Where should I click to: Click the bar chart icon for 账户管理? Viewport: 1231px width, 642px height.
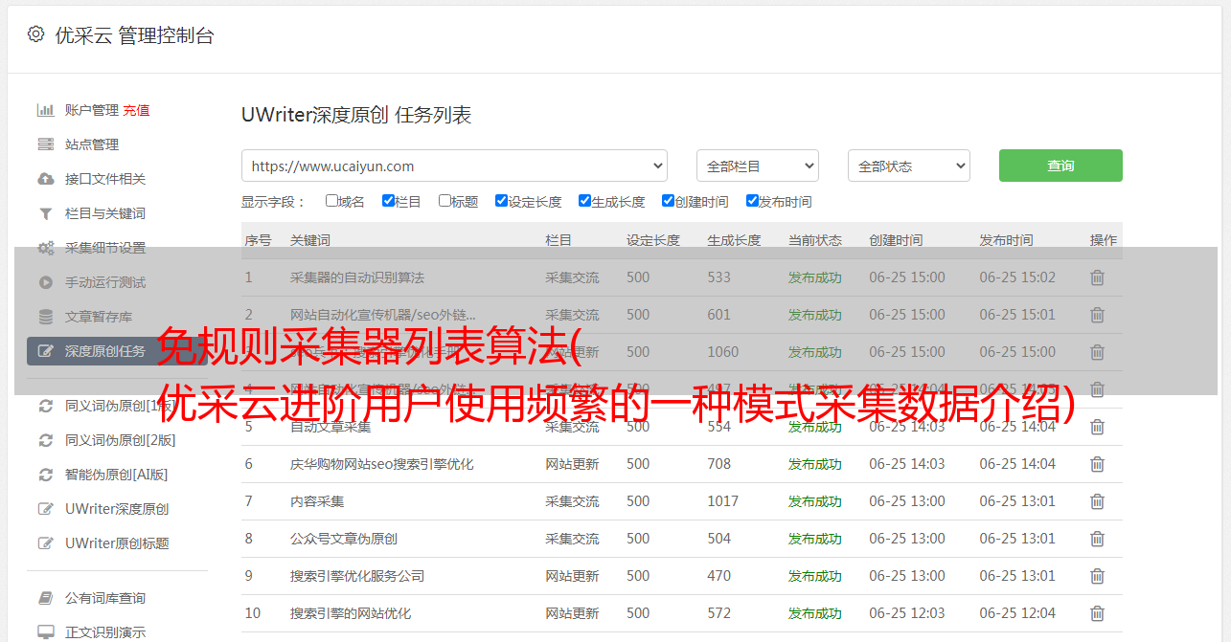tap(45, 110)
